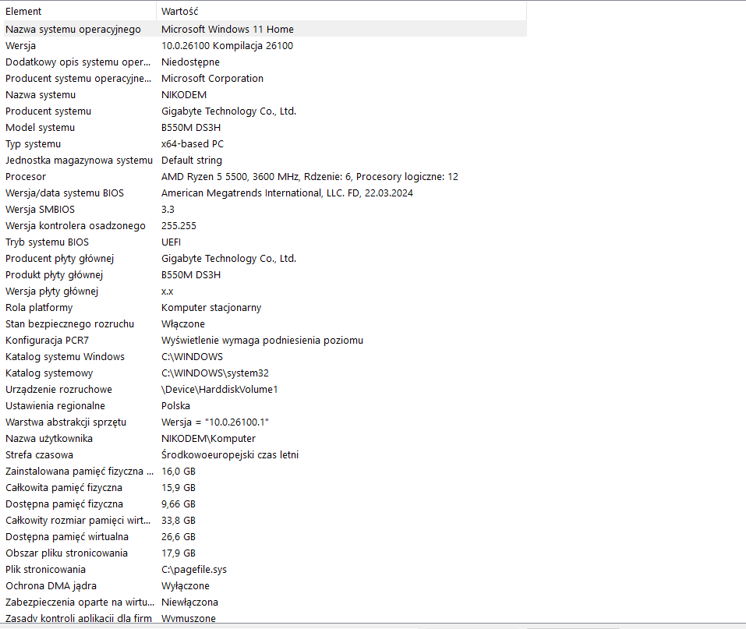Click the 'Polska' value

pos(175,406)
